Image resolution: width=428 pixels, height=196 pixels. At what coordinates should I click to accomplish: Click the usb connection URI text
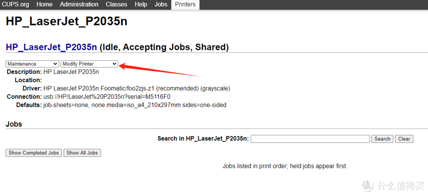[x=107, y=97]
